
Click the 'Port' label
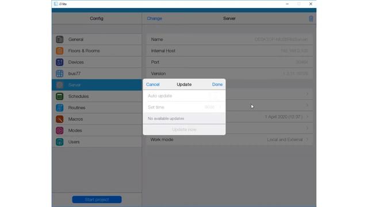[155, 62]
